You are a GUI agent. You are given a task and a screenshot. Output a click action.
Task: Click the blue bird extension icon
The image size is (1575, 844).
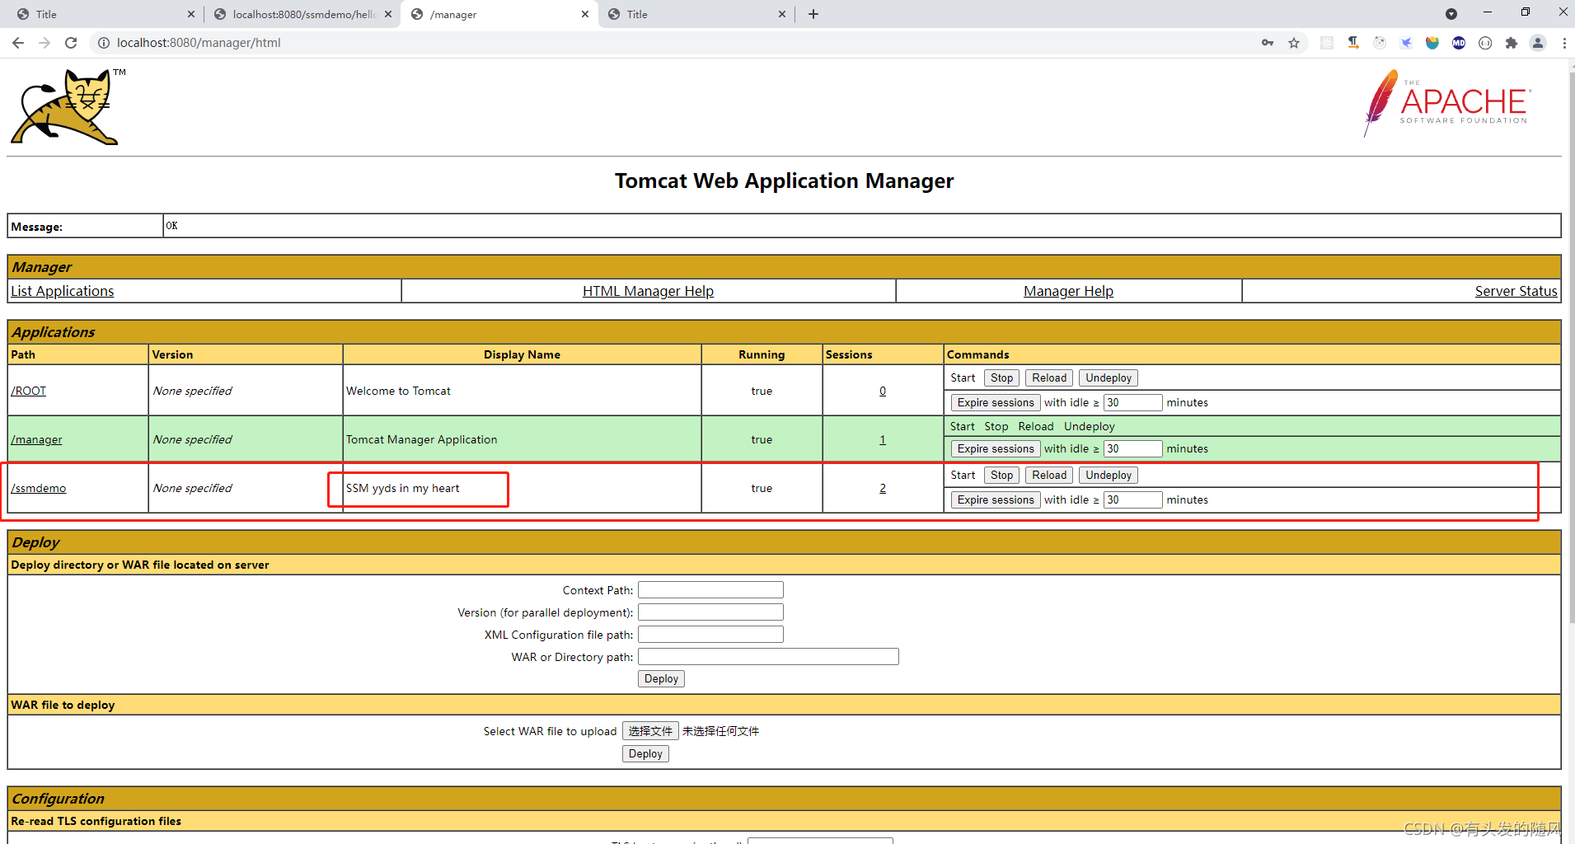[x=1406, y=43]
